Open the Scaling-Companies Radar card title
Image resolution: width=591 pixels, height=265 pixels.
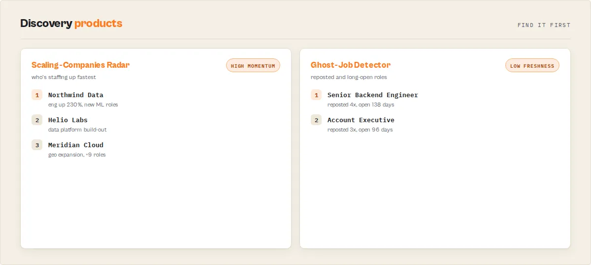(x=80, y=65)
